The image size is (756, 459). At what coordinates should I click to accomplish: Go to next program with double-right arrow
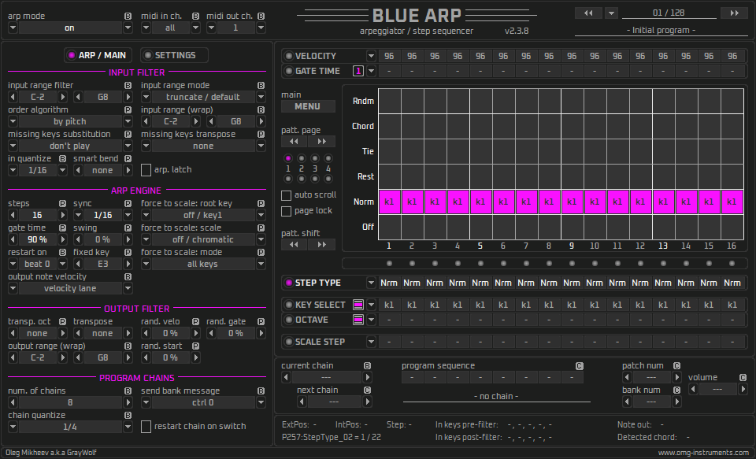(734, 13)
